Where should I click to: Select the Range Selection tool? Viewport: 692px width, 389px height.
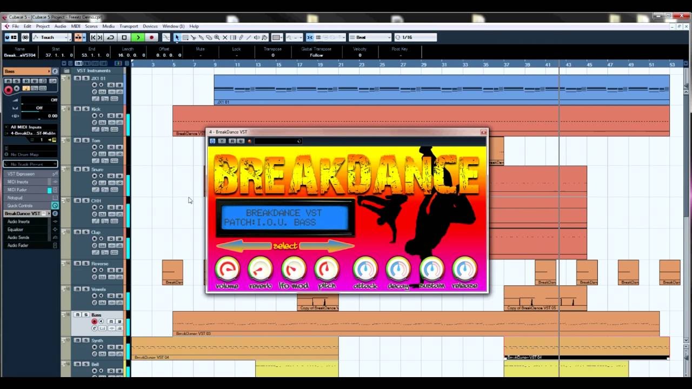click(x=185, y=37)
